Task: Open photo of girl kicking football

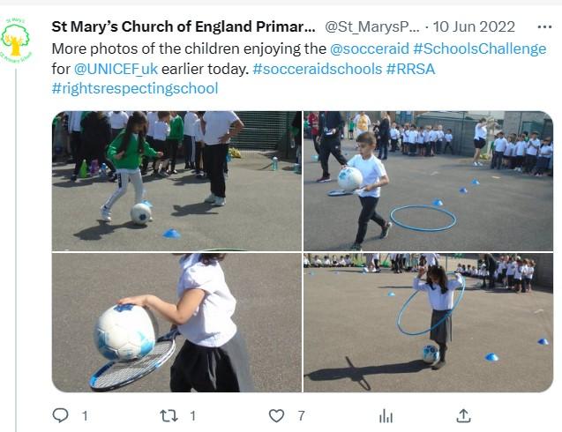Action: (x=176, y=181)
